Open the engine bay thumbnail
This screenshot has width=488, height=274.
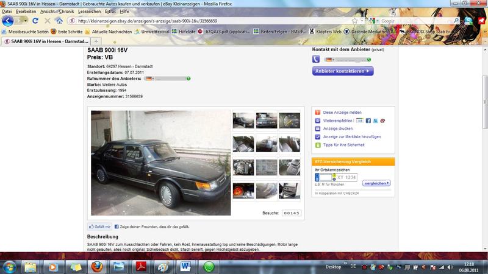point(243,167)
